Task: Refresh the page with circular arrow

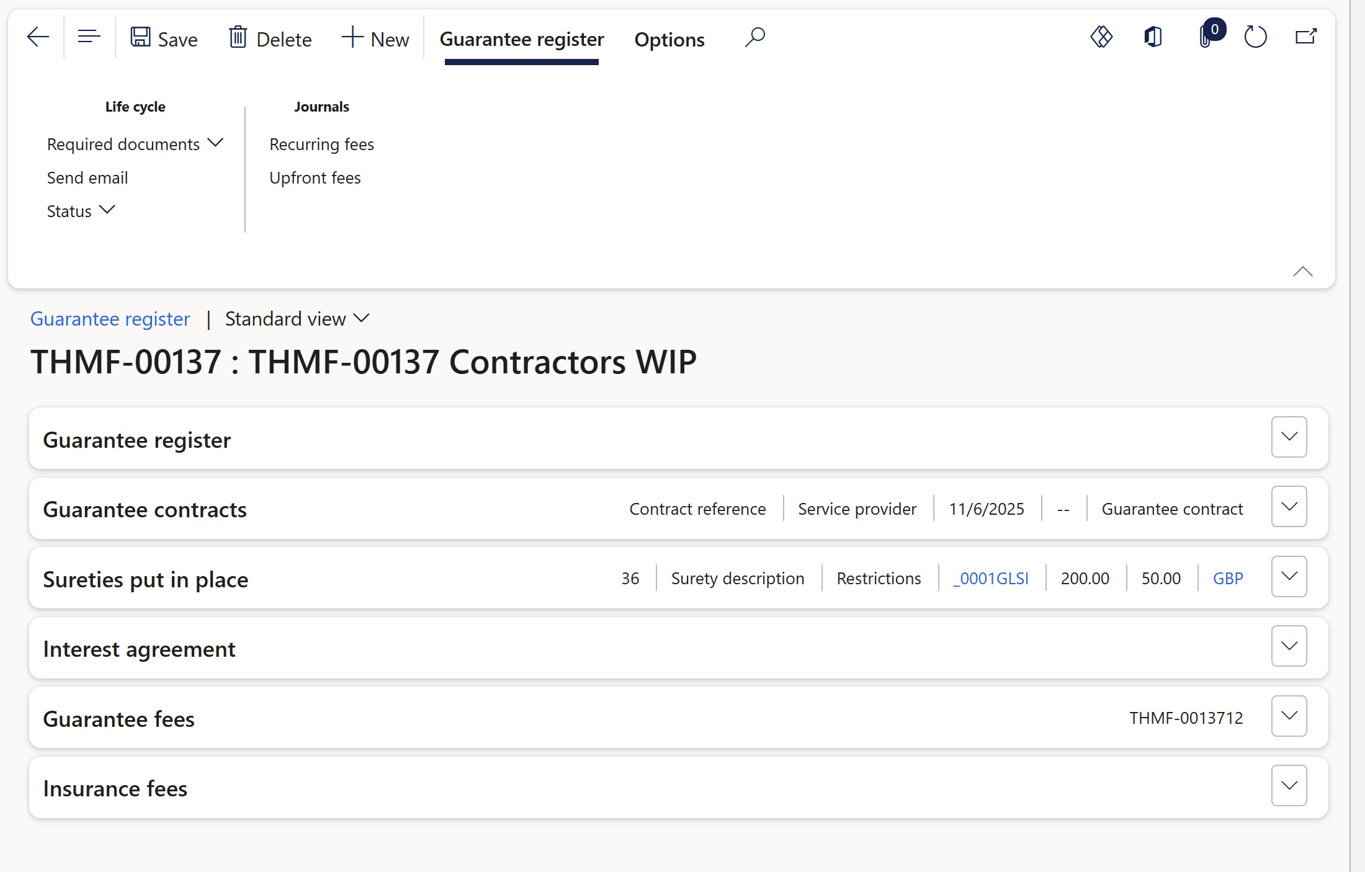Action: click(x=1255, y=37)
